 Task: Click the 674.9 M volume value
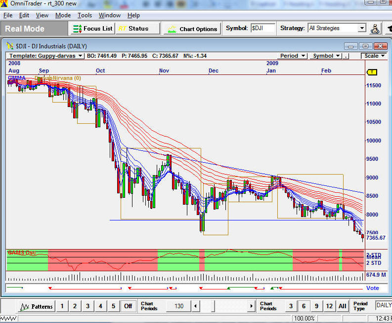[x=376, y=275]
